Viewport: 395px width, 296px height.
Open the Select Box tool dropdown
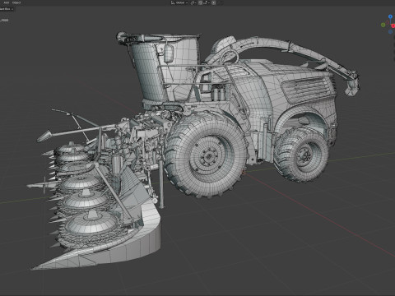[x=6, y=9]
